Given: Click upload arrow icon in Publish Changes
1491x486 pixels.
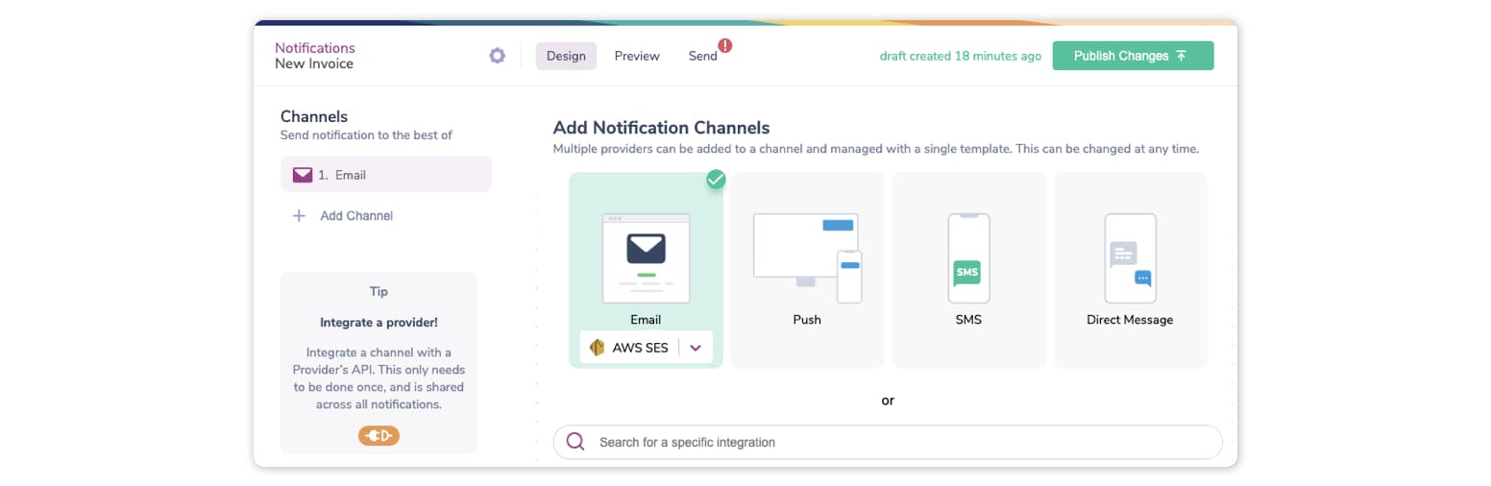Looking at the screenshot, I should point(1182,56).
